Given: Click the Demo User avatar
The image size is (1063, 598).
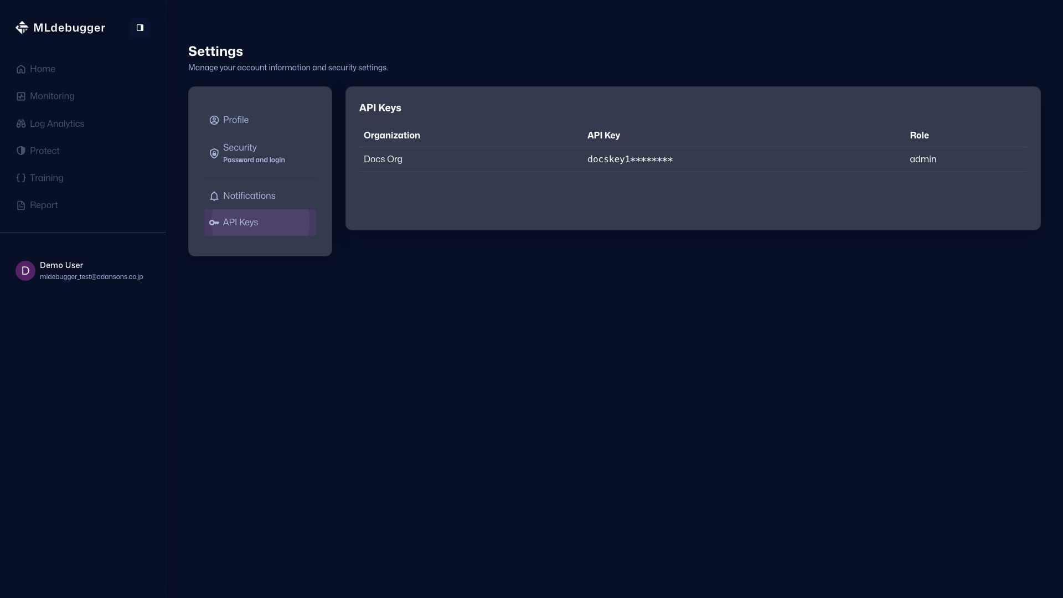Looking at the screenshot, I should [x=25, y=271].
